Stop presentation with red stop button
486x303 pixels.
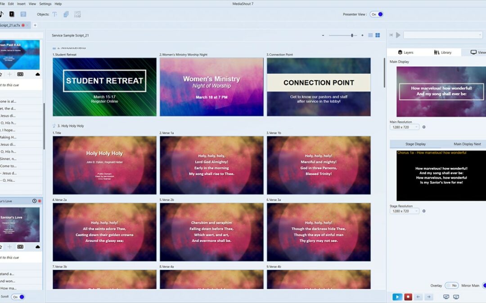(408, 297)
